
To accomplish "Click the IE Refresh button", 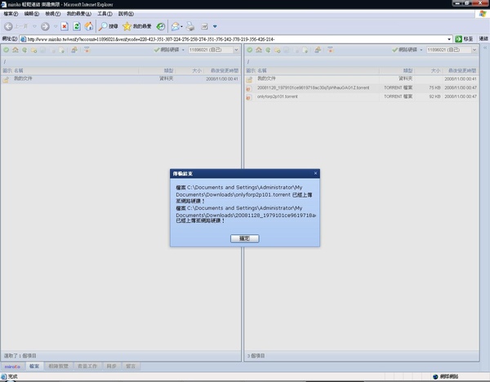I will 77,27.
